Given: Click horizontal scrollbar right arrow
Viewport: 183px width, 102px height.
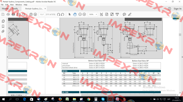Looking at the screenshot, I should pos(177,95).
